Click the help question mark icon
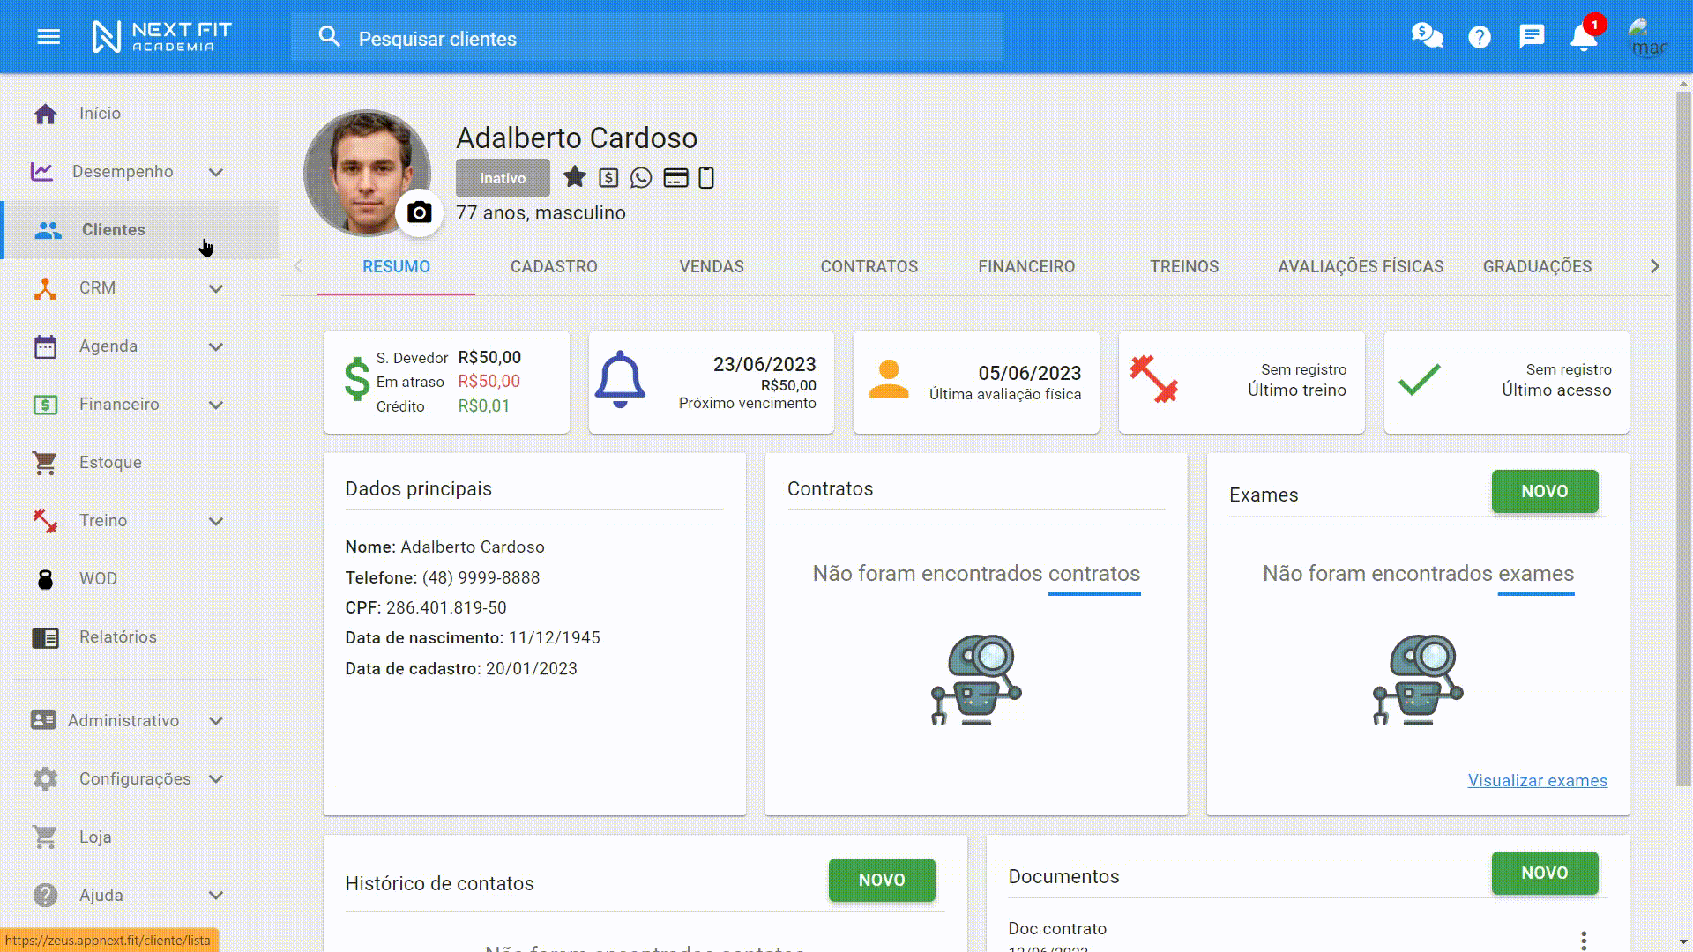1693x952 pixels. click(1480, 37)
